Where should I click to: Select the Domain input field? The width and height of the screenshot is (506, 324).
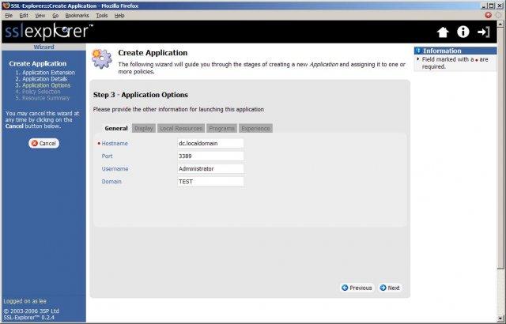click(210, 181)
